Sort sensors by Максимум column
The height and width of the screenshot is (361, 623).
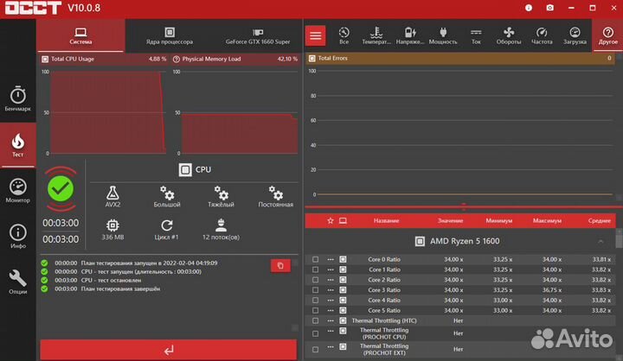[547, 220]
